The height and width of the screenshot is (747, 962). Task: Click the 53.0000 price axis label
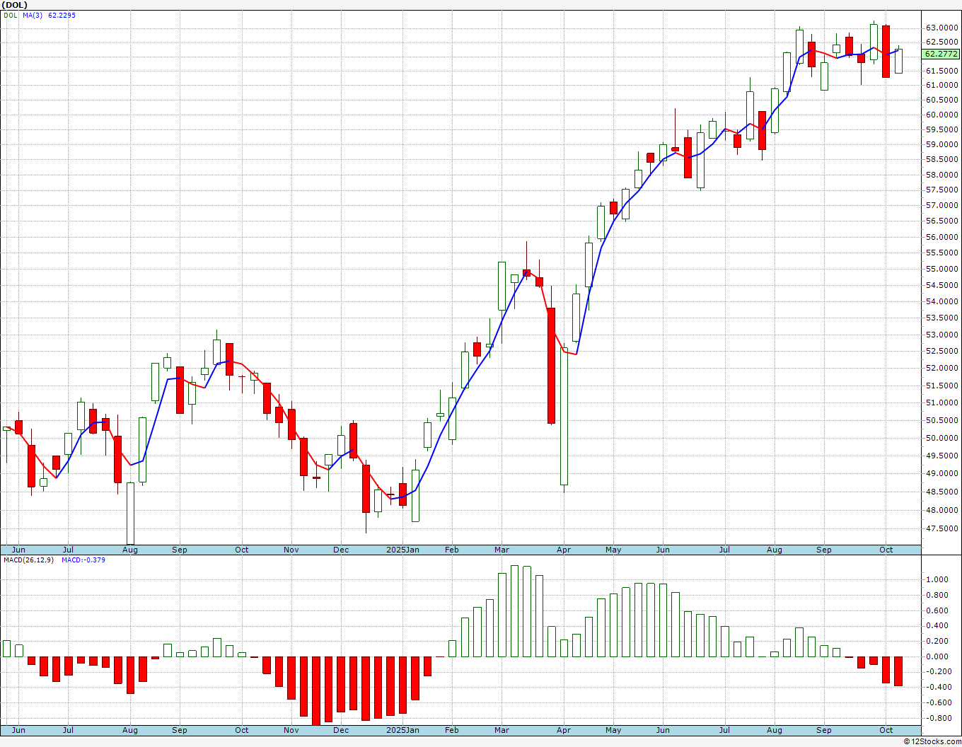pyautogui.click(x=942, y=335)
